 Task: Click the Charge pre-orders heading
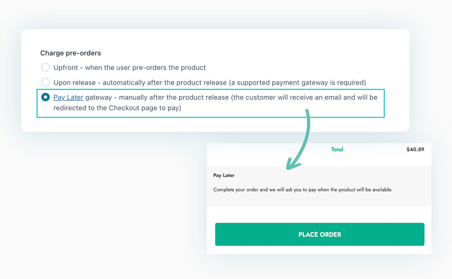[x=70, y=53]
